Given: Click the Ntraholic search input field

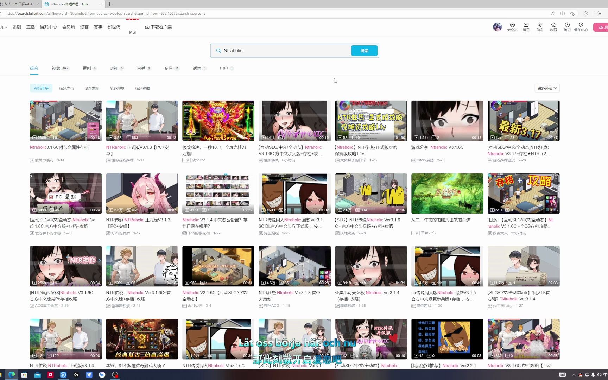Looking at the screenshot, I should pos(285,51).
